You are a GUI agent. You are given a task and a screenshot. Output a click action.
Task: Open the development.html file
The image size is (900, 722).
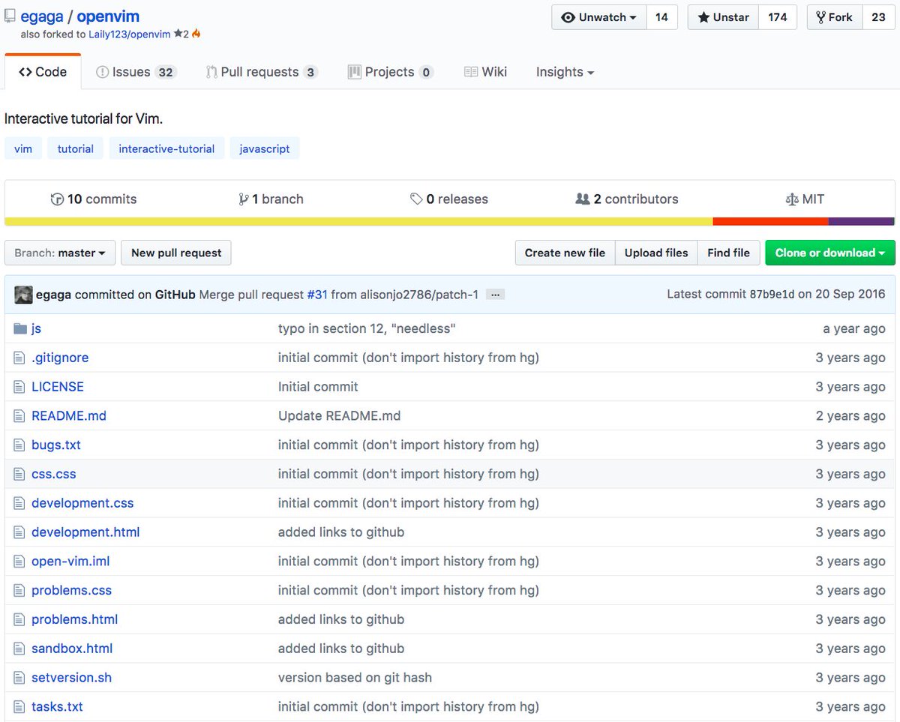pos(85,532)
